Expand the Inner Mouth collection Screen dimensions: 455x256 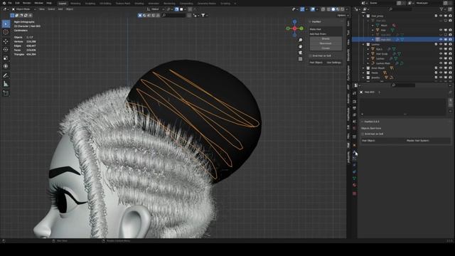(x=363, y=68)
